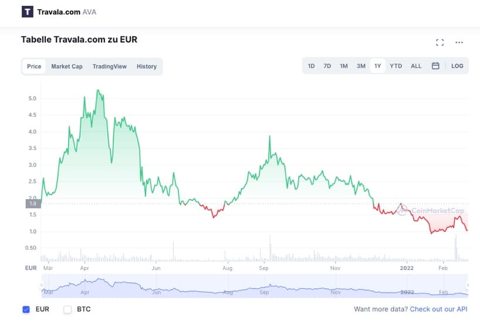
Task: Click the Travala.com T logo icon
Action: tap(28, 12)
